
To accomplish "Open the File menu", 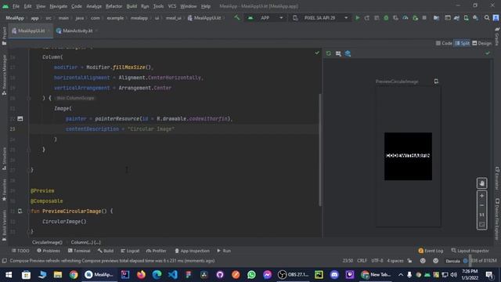I will coord(16,6).
